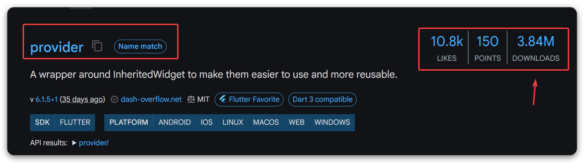Open version 6.1.5+1 link
This screenshot has width=584, height=164.
[x=46, y=99]
